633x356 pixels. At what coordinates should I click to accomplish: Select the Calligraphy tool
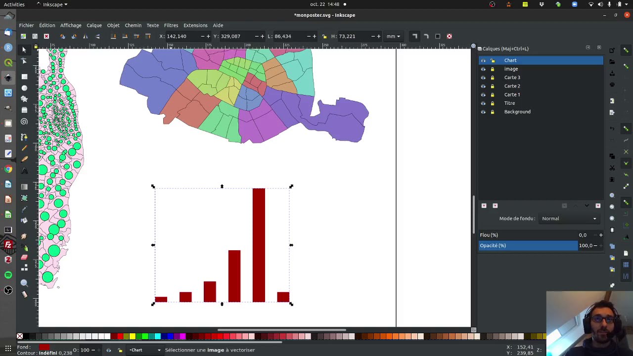tap(24, 159)
